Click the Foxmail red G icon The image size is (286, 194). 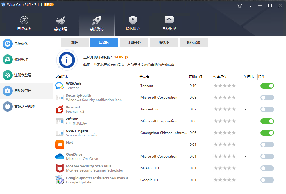tap(60, 109)
